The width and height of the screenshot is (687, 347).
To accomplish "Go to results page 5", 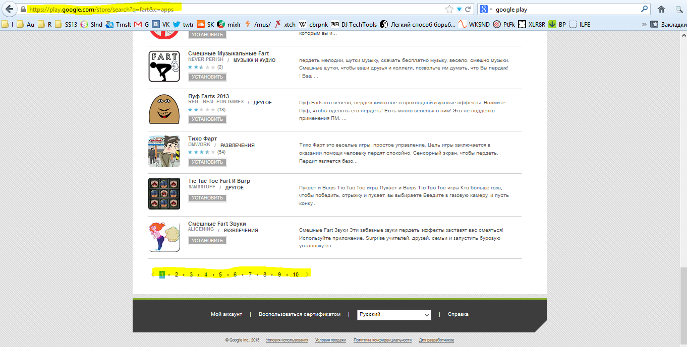I will (x=220, y=274).
